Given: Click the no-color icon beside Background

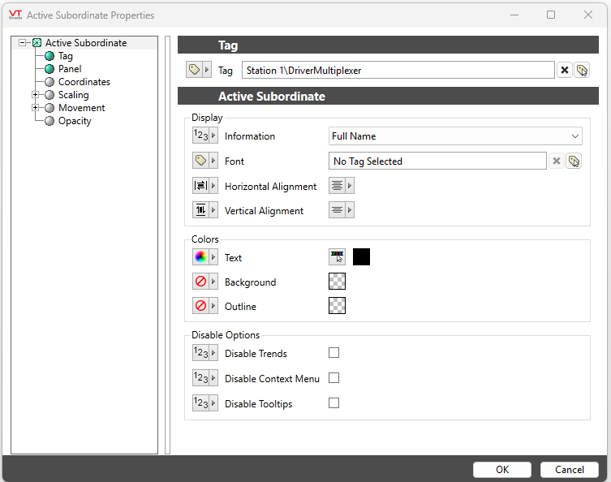Looking at the screenshot, I should click(x=200, y=282).
